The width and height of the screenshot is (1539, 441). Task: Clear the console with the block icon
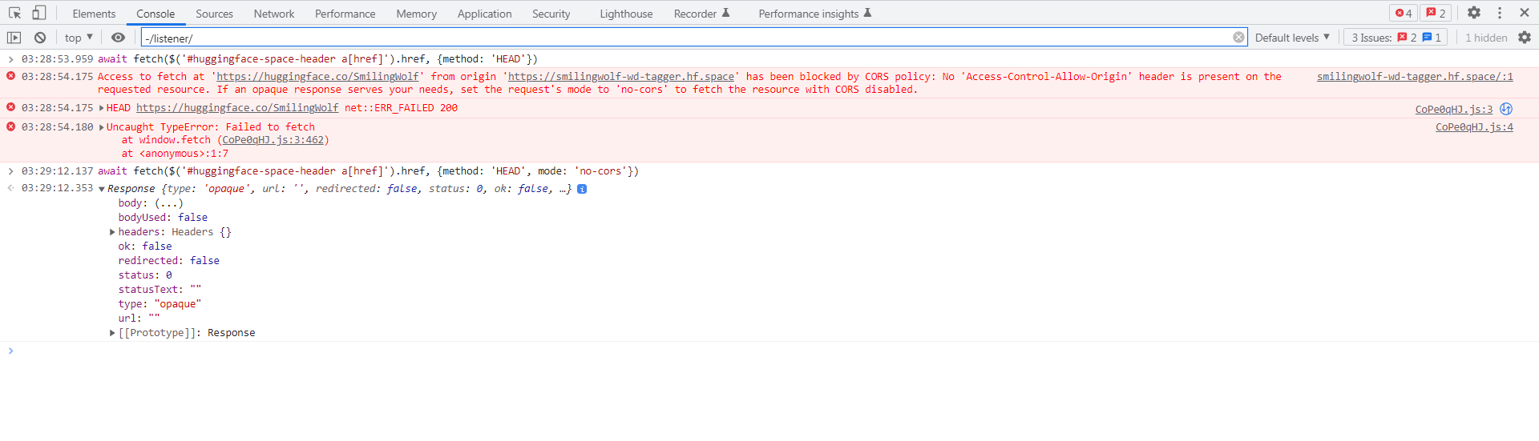(40, 38)
